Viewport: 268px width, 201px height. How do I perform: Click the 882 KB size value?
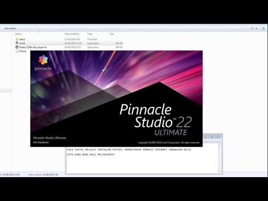pyautogui.click(x=119, y=43)
